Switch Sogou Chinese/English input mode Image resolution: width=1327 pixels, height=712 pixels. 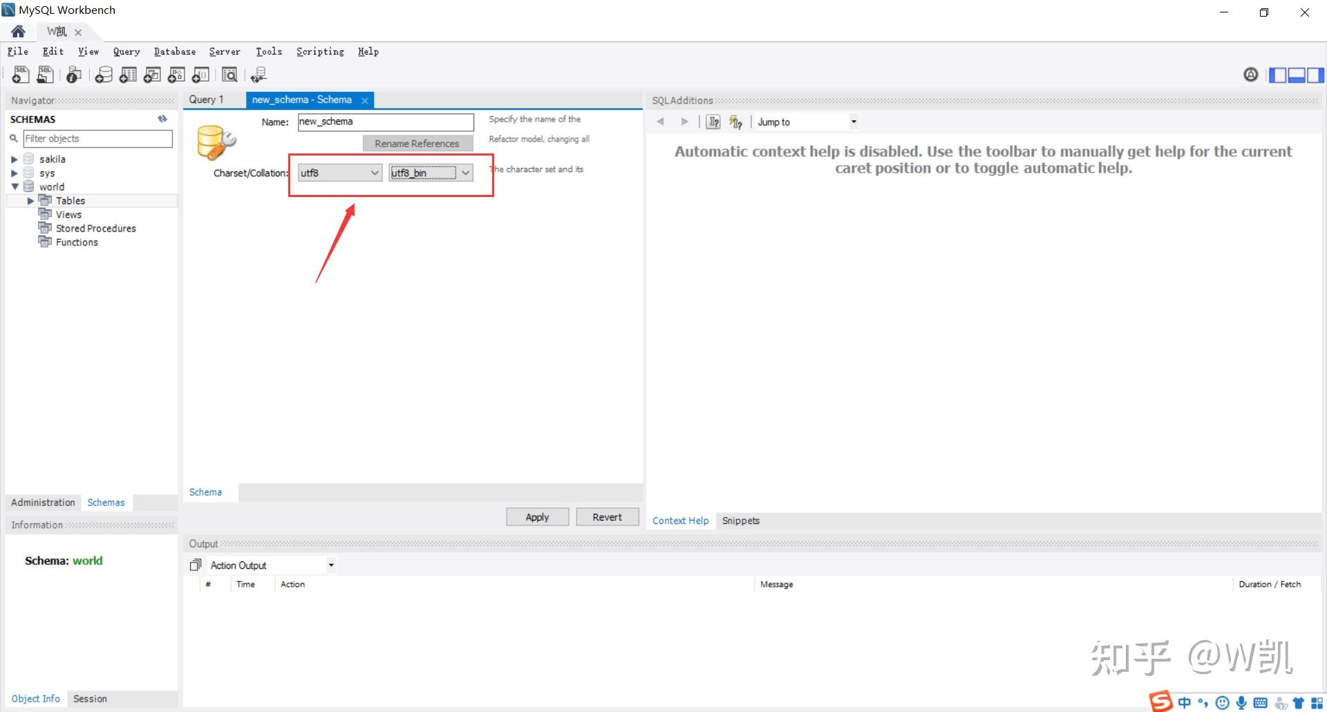click(1185, 703)
